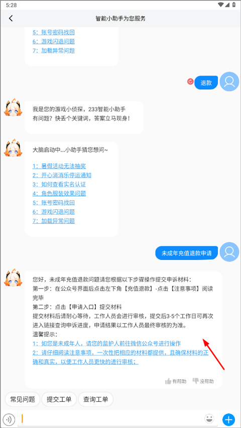
Task: Open top link 6：游戏闪退问题
Action: 54,42
